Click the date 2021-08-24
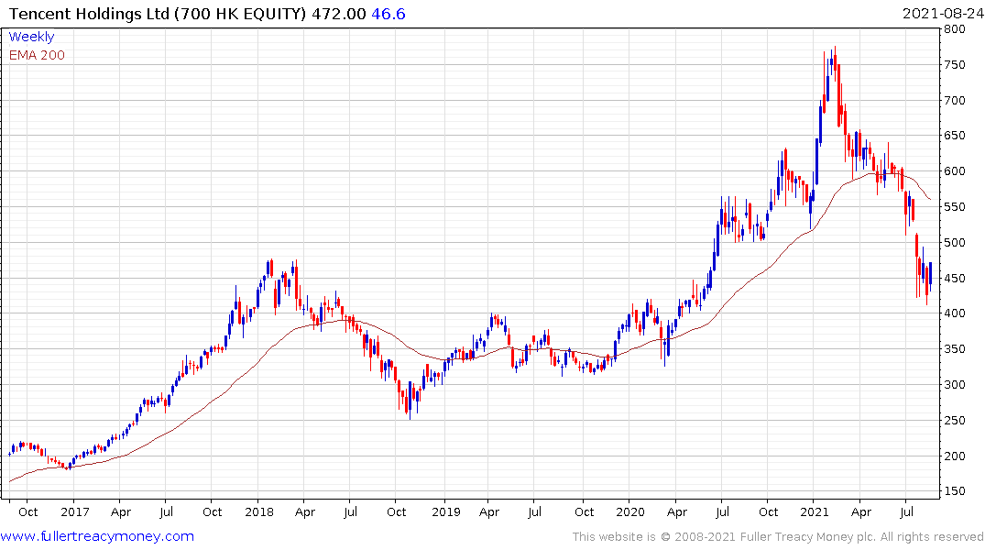Image resolution: width=985 pixels, height=550 pixels. pos(943,13)
